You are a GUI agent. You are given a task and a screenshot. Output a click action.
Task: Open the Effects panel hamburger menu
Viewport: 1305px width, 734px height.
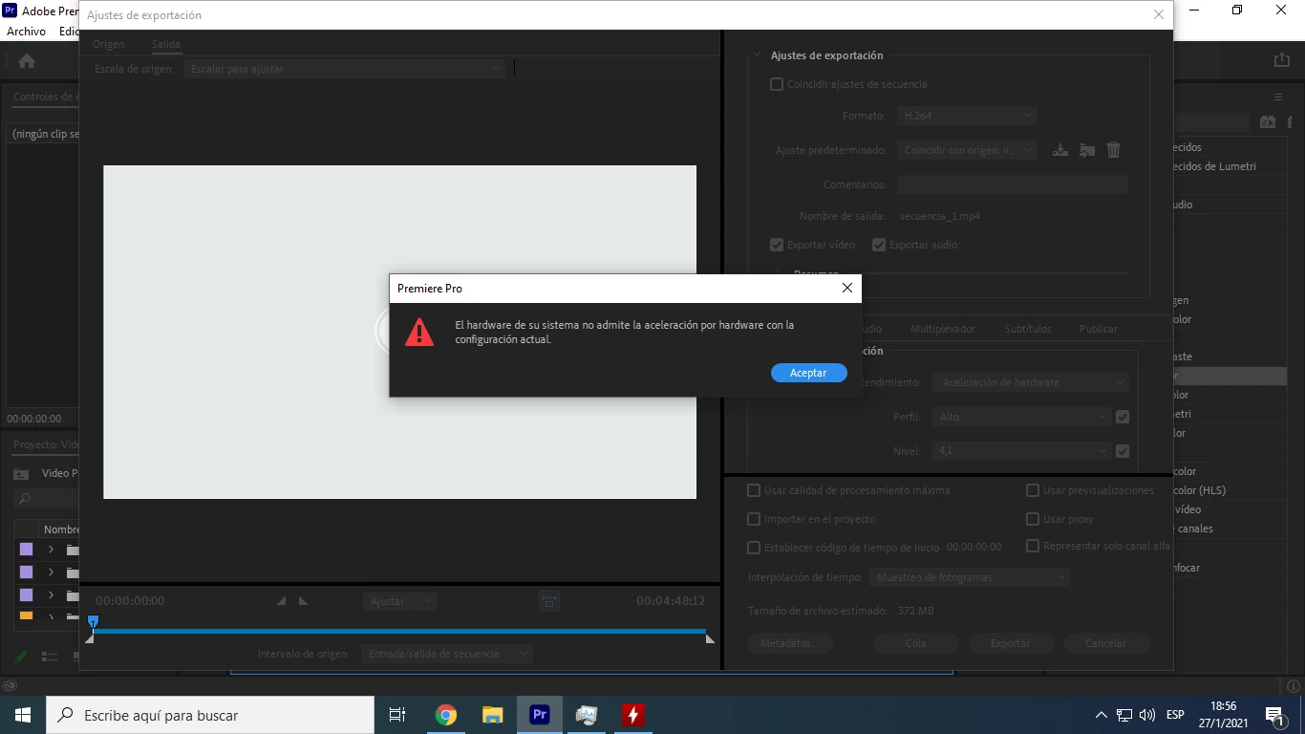[1278, 97]
